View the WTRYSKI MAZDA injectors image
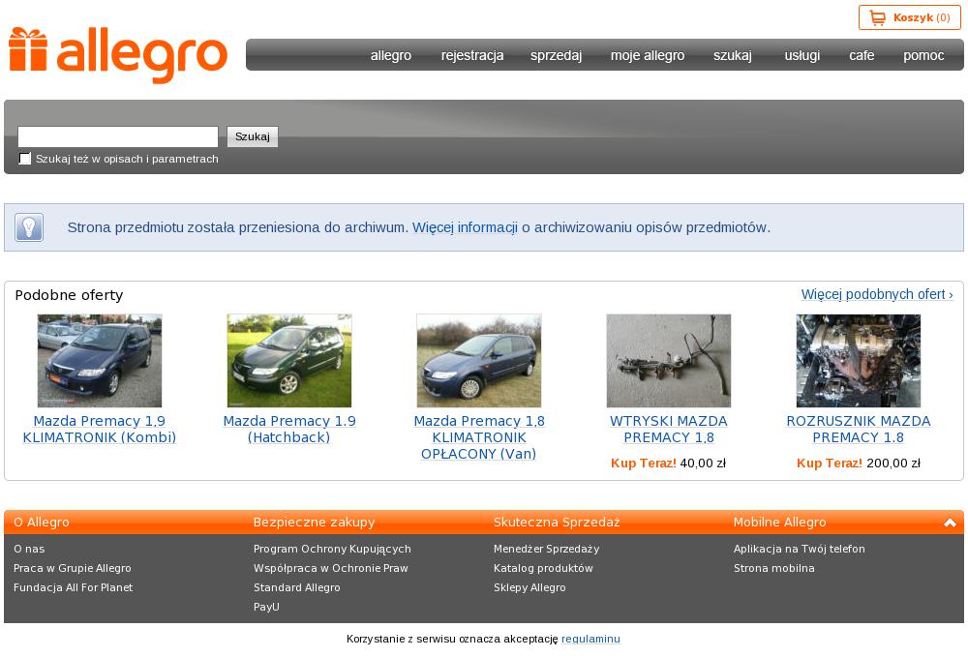 coord(669,360)
